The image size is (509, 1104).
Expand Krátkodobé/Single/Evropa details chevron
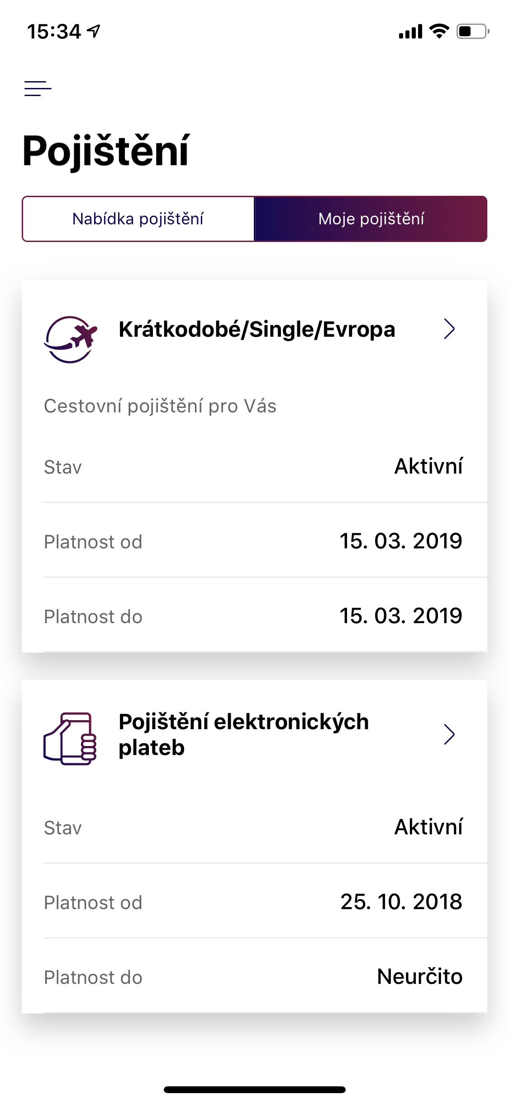(x=449, y=329)
